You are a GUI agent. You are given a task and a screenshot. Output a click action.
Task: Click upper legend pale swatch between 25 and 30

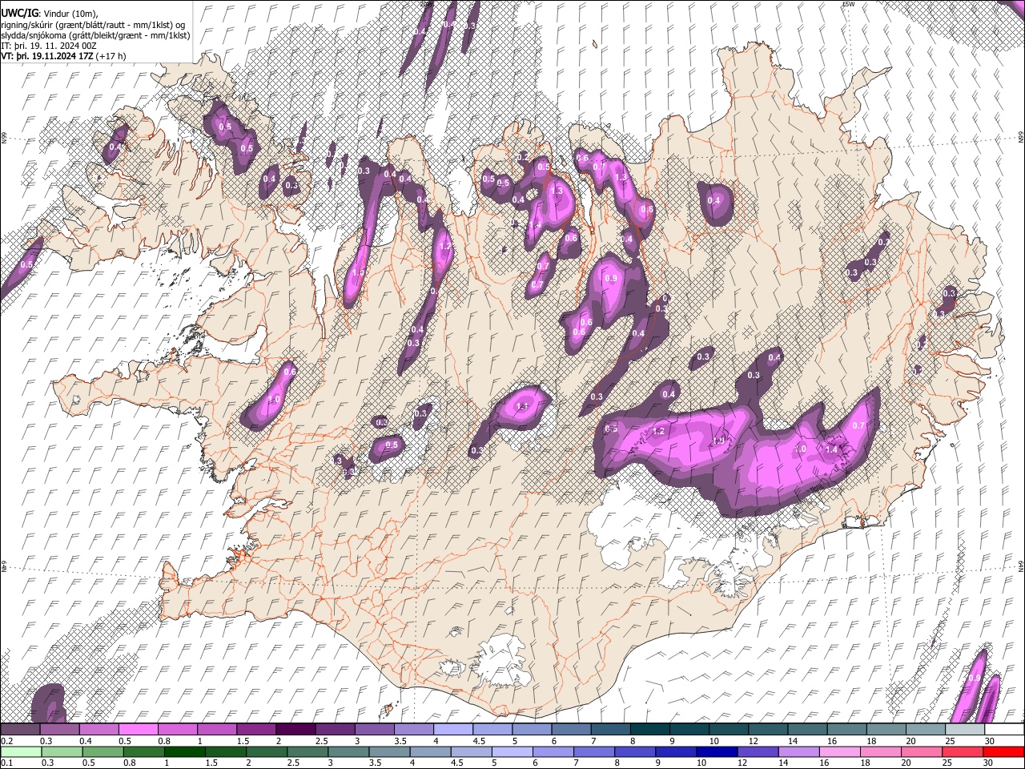coord(963,729)
